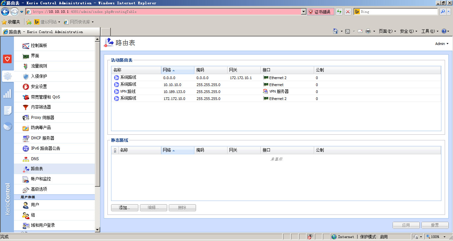Open the DHCP 服务器 icon entry
453x241 pixels.
point(26,138)
